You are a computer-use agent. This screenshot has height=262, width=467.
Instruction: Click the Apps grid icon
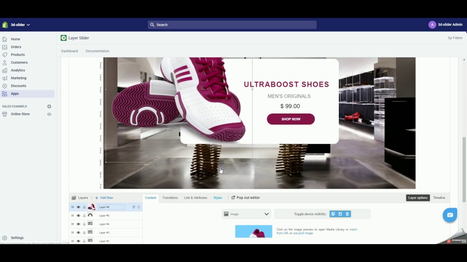click(4, 94)
